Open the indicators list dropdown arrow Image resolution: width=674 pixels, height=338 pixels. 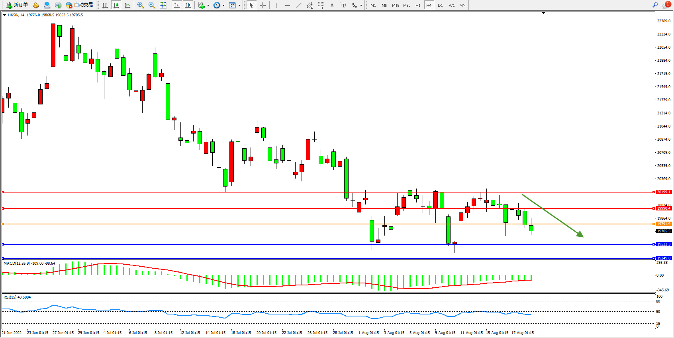(208, 6)
